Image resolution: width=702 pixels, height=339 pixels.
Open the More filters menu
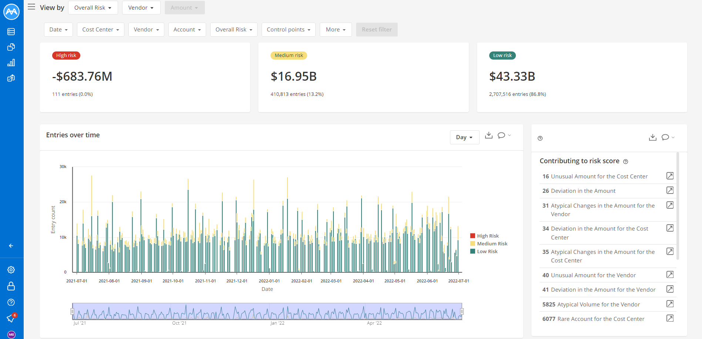coord(336,30)
